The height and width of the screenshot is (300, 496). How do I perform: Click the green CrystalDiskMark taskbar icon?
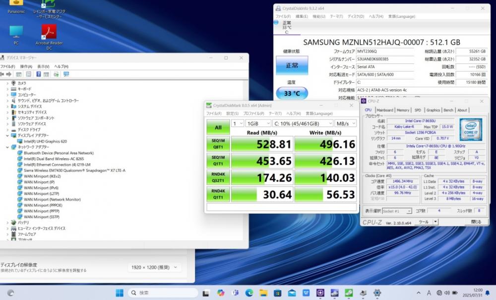click(x=349, y=293)
